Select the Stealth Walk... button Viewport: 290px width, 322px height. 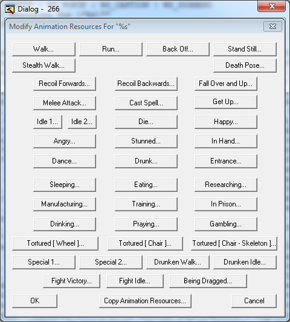[x=43, y=65]
